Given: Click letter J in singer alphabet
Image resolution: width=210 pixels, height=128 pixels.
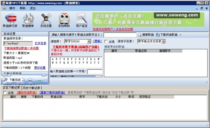Looking at the screenshot, I should coord(87,59).
